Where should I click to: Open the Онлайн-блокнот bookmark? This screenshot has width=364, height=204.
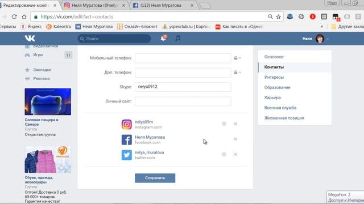point(137,27)
